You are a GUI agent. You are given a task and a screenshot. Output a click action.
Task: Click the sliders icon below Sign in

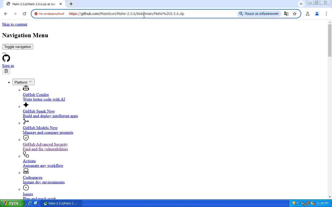[6, 71]
